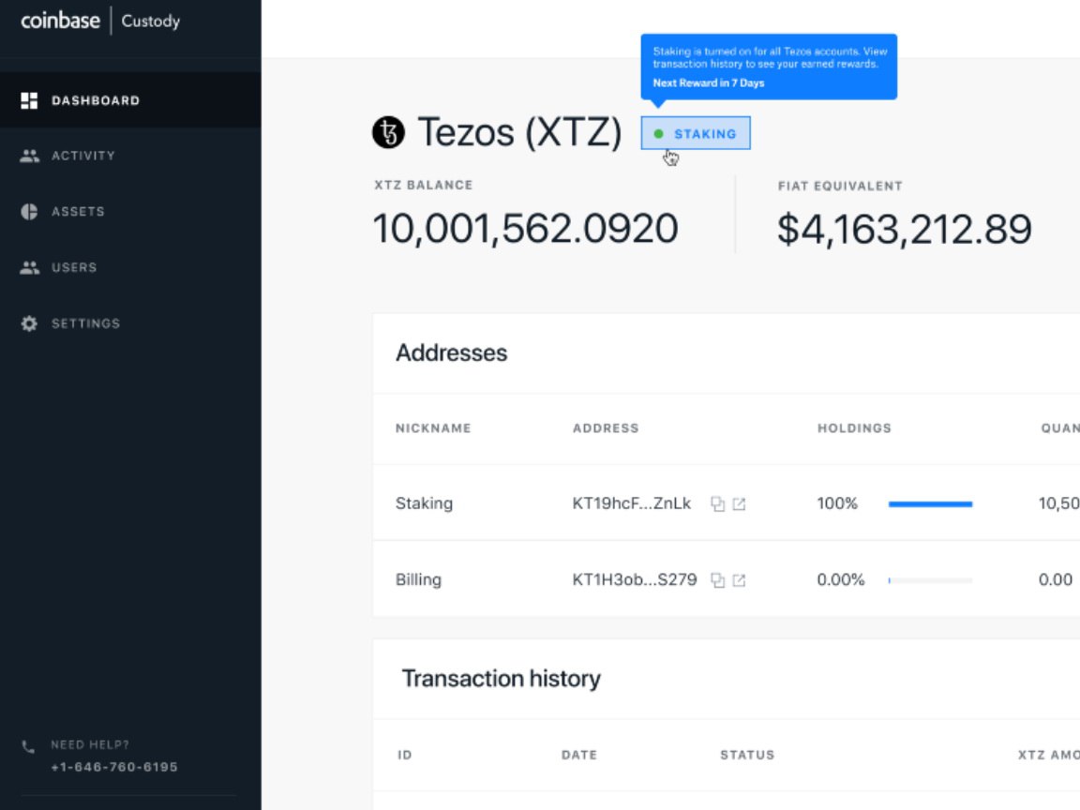Click the 100% holdings value
The width and height of the screenshot is (1080, 810).
click(837, 503)
